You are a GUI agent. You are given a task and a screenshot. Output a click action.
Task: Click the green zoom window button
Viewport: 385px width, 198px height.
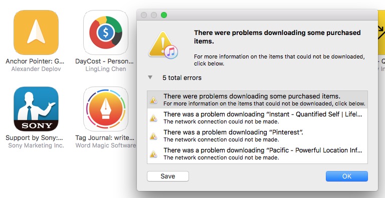pyautogui.click(x=164, y=15)
